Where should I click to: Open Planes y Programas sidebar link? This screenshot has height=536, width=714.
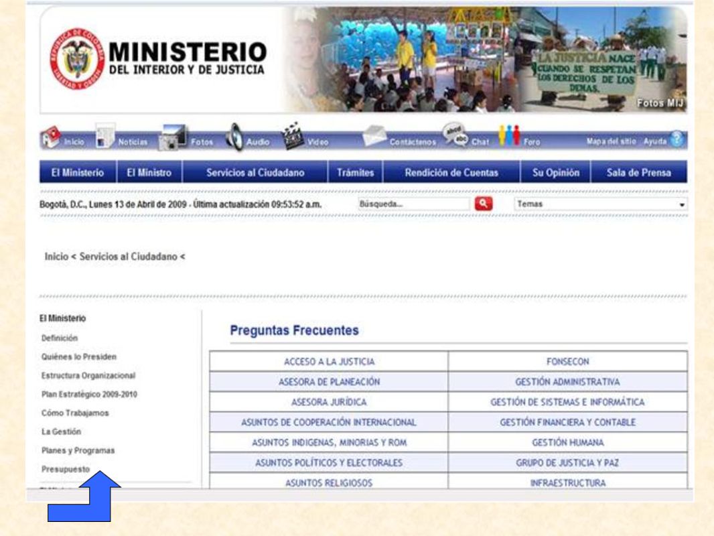(x=78, y=450)
